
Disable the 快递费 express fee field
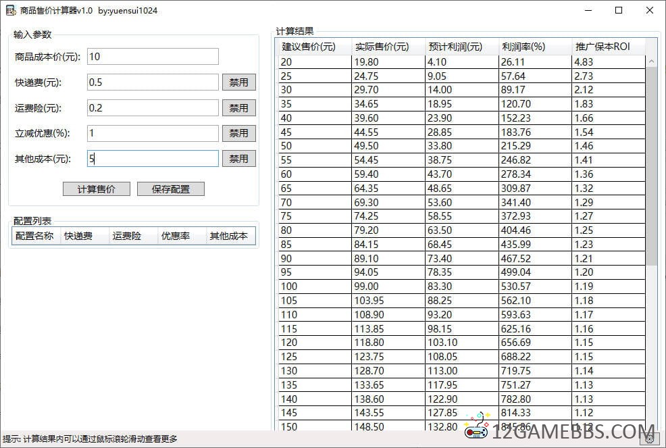click(238, 82)
